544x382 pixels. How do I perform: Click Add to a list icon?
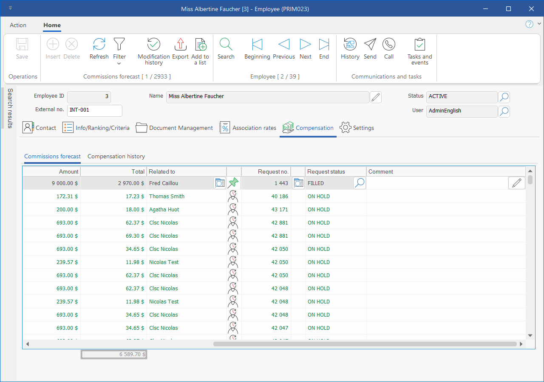pos(200,45)
